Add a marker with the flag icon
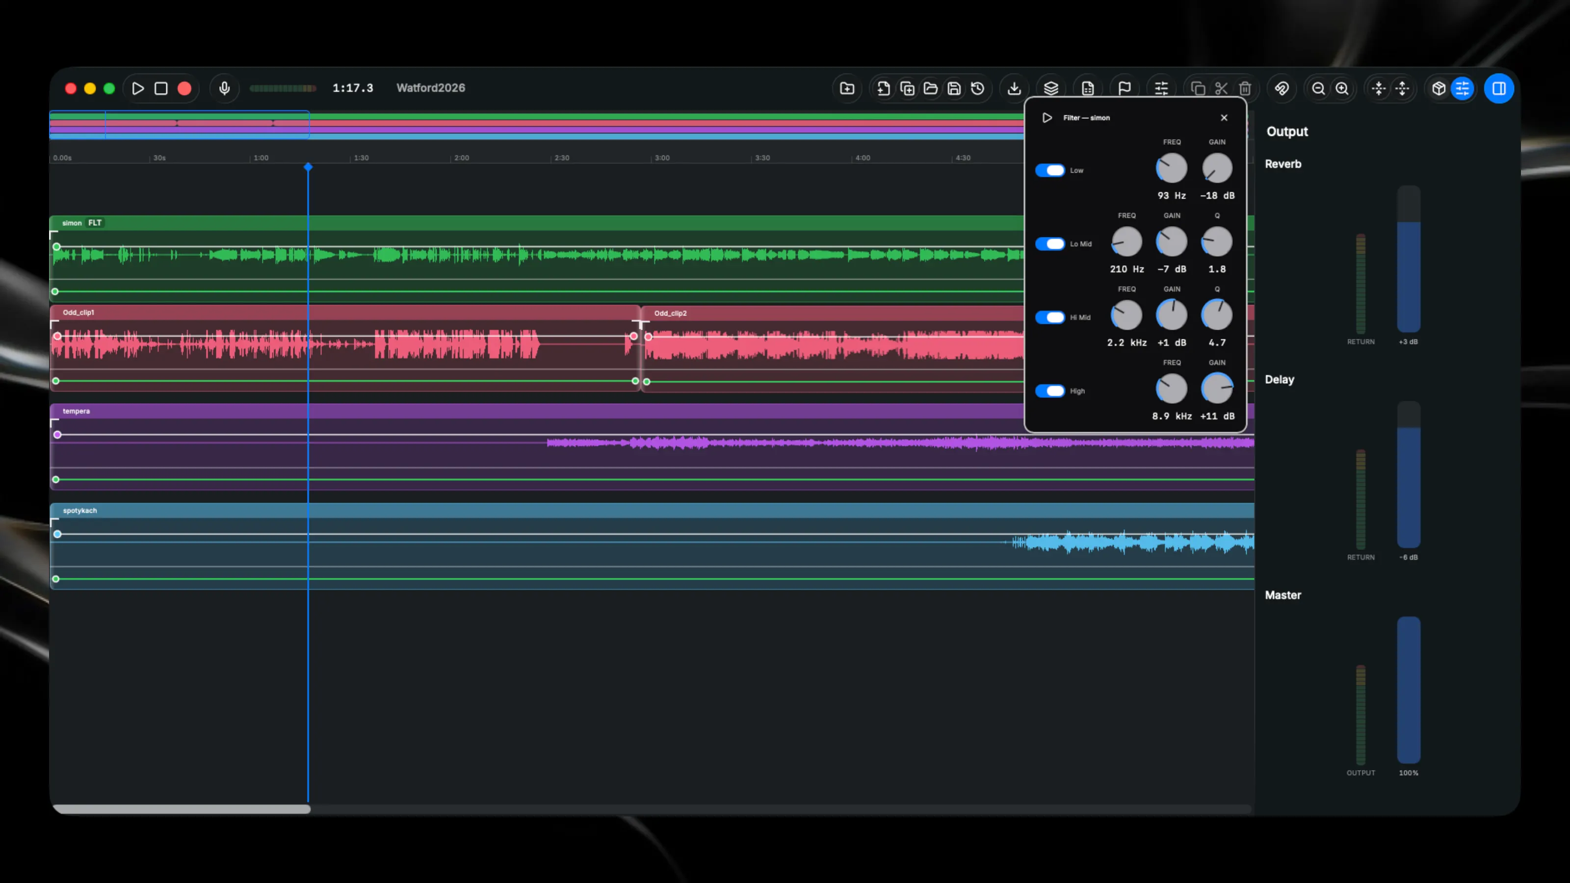 pos(1125,88)
